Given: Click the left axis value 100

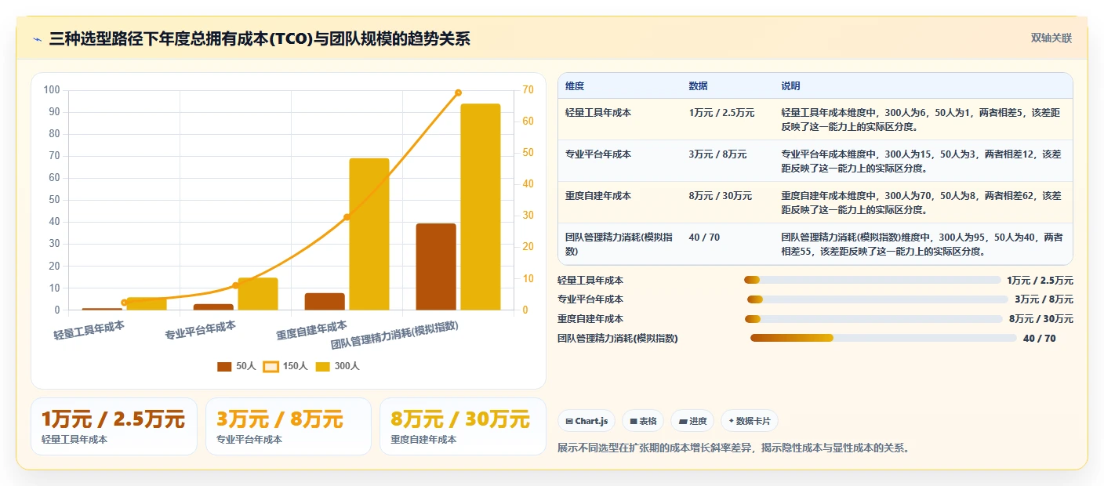Looking at the screenshot, I should (x=52, y=90).
